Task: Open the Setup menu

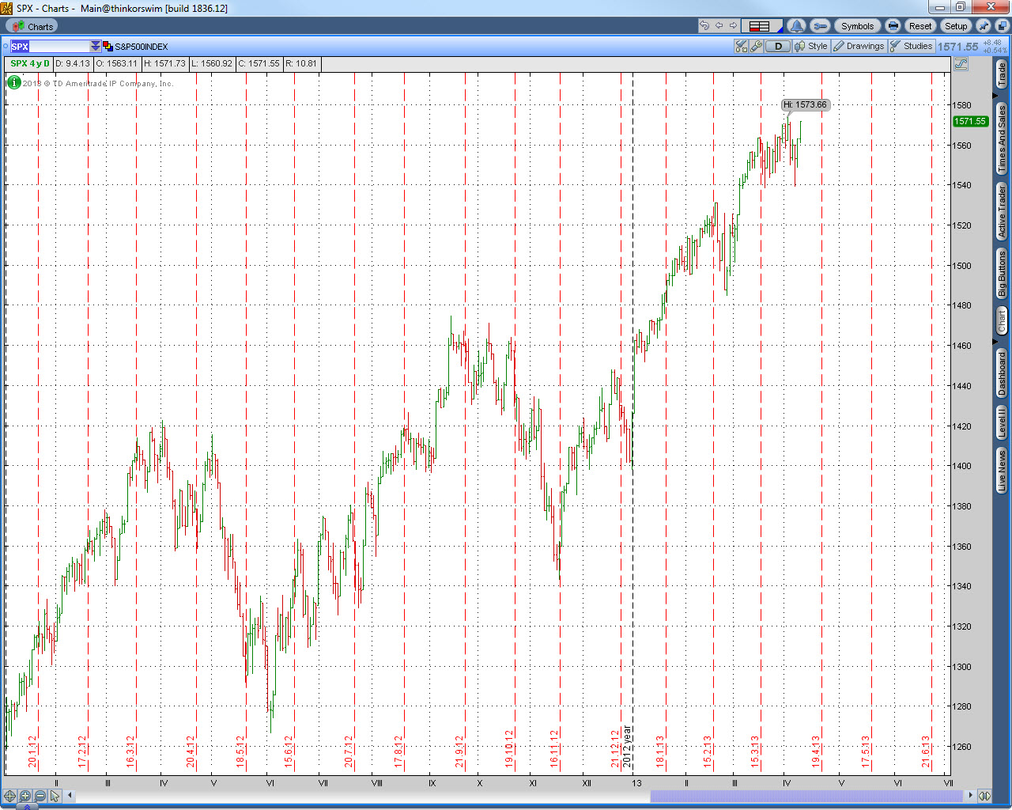Action: click(956, 26)
